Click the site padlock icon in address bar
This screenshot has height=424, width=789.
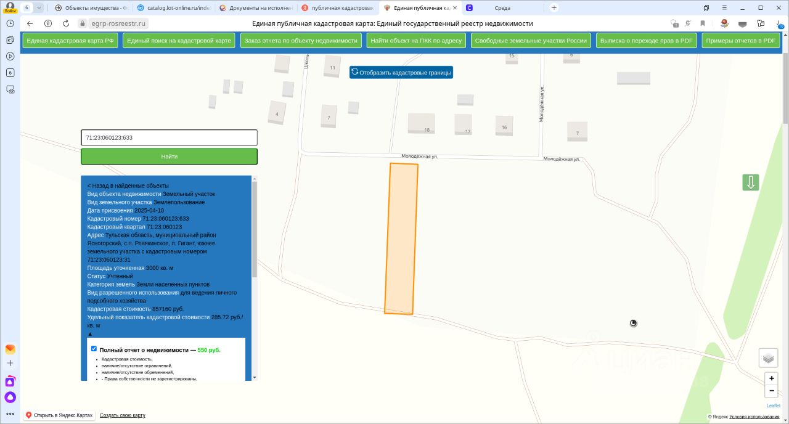[x=82, y=23]
